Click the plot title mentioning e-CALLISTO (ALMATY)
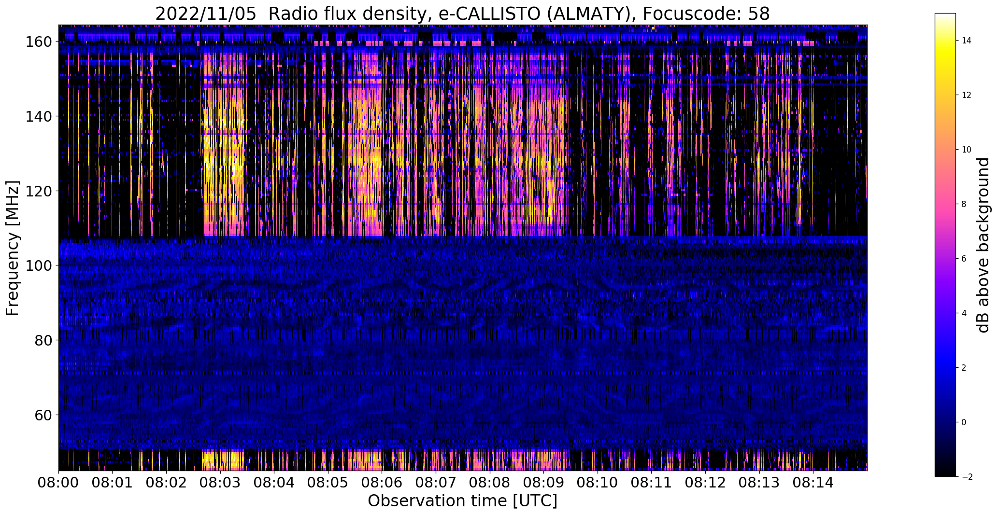 point(462,14)
